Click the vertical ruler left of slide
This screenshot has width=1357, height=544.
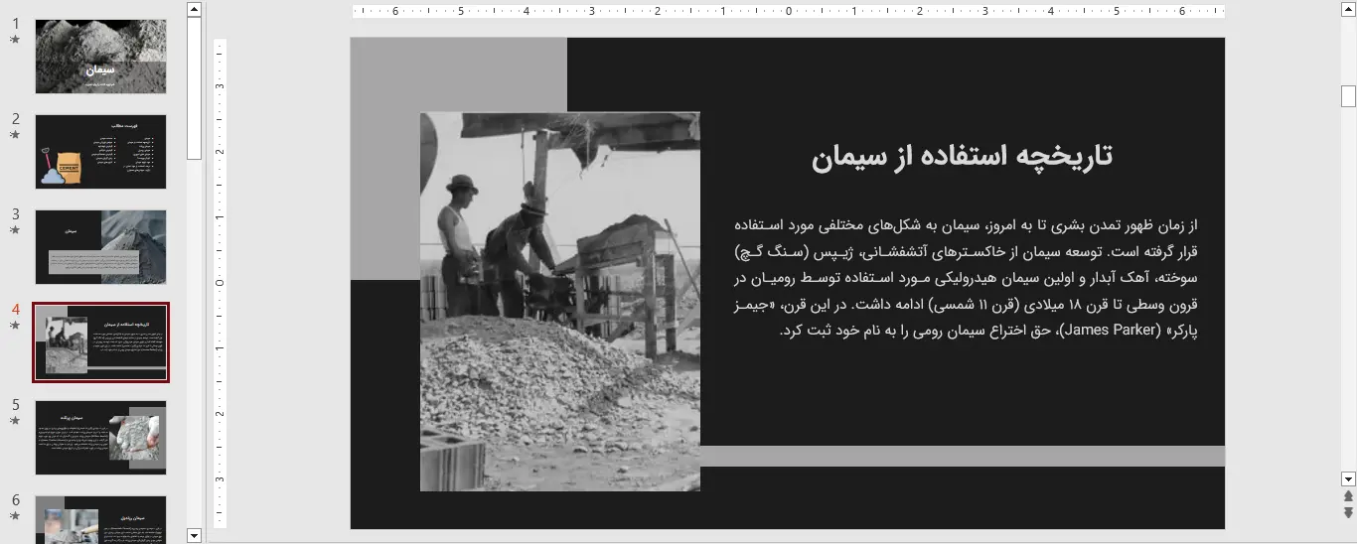(x=221, y=283)
